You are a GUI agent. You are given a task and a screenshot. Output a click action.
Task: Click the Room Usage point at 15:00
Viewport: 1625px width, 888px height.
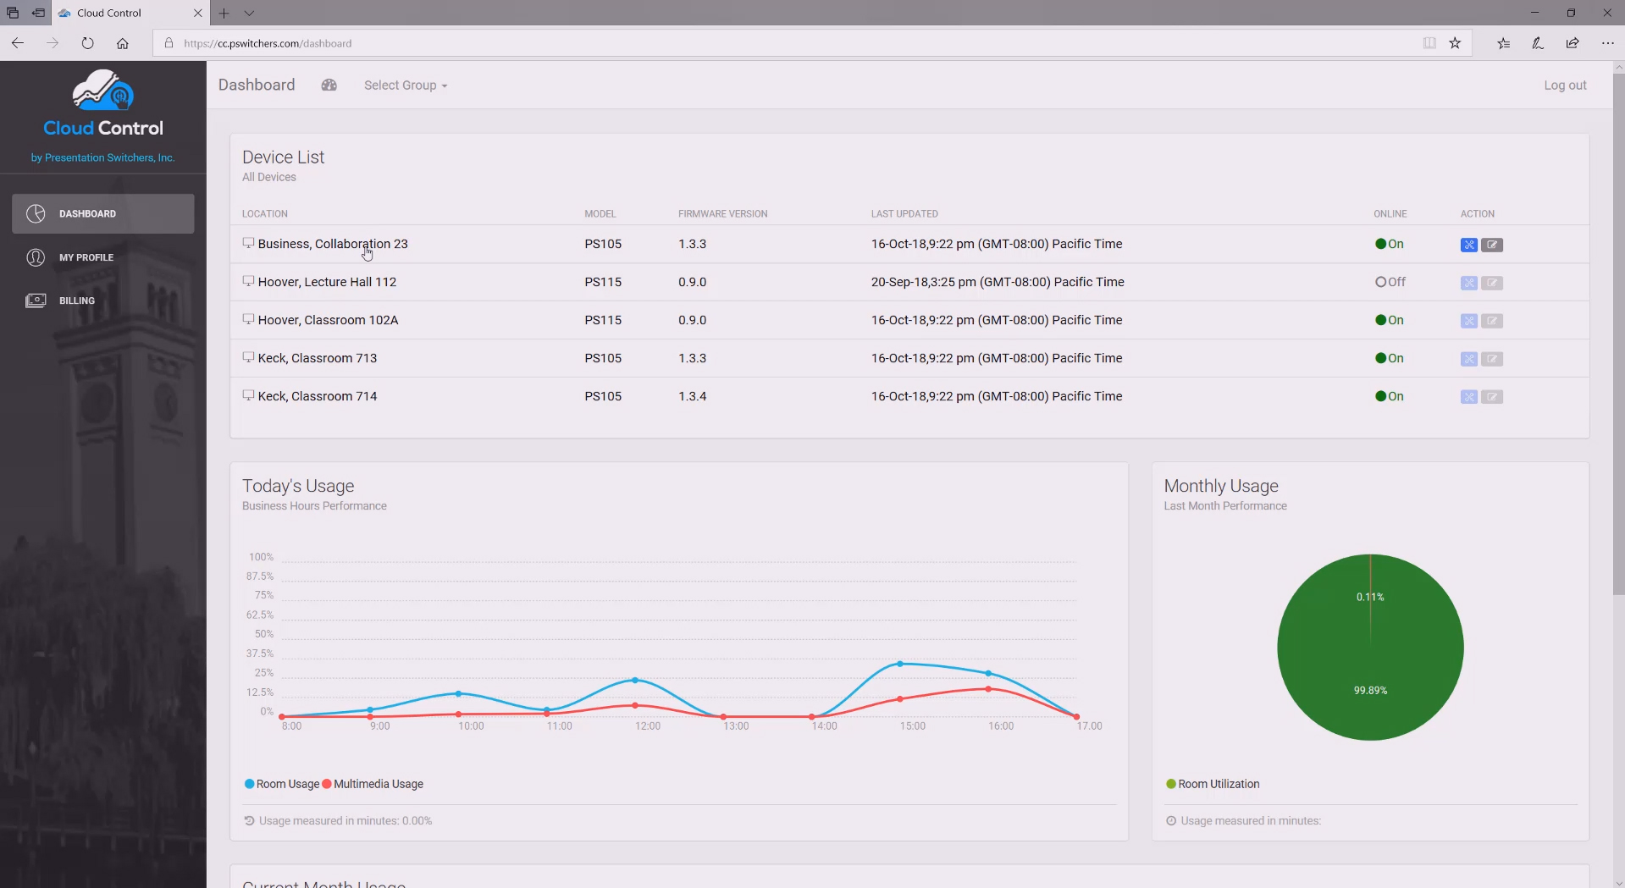[900, 664]
